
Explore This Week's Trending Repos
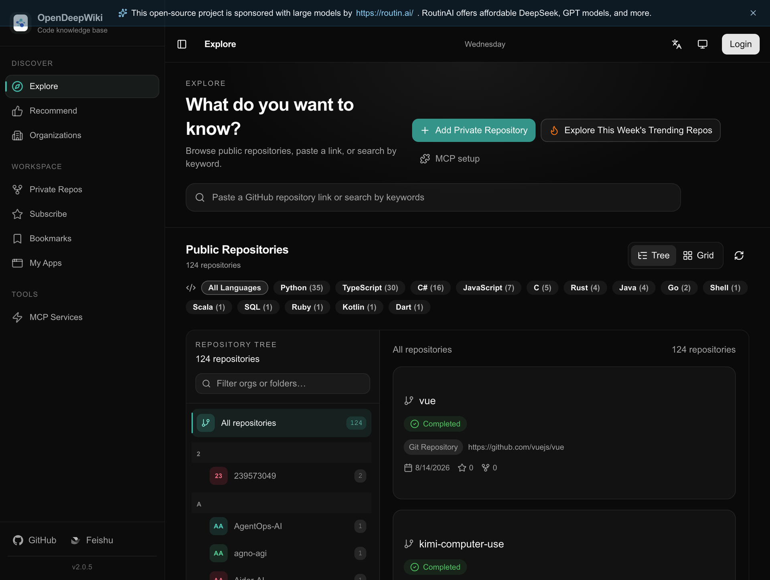pyautogui.click(x=630, y=130)
